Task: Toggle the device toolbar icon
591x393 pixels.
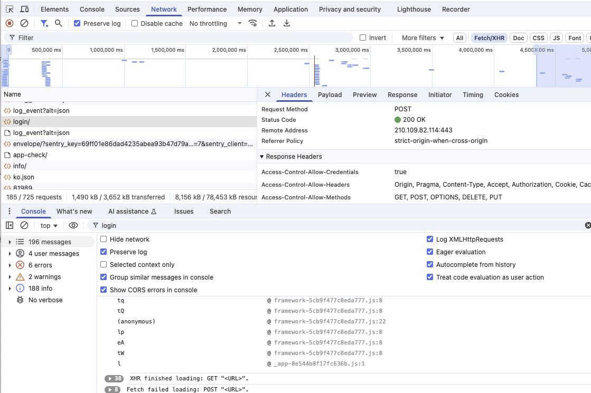Action: 24,9
